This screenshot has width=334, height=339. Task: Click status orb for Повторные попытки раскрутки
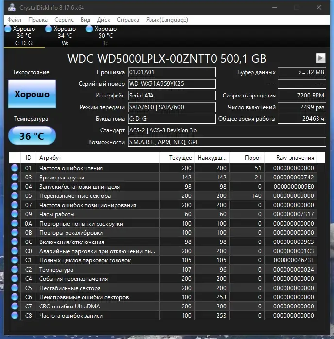[x=15, y=224]
